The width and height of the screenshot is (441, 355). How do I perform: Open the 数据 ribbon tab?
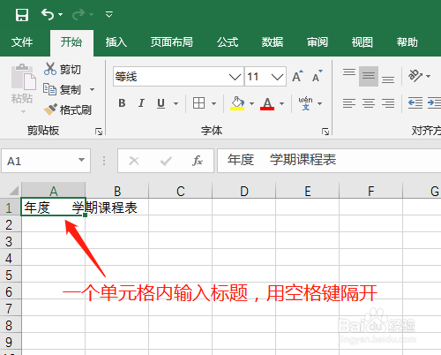coord(273,42)
